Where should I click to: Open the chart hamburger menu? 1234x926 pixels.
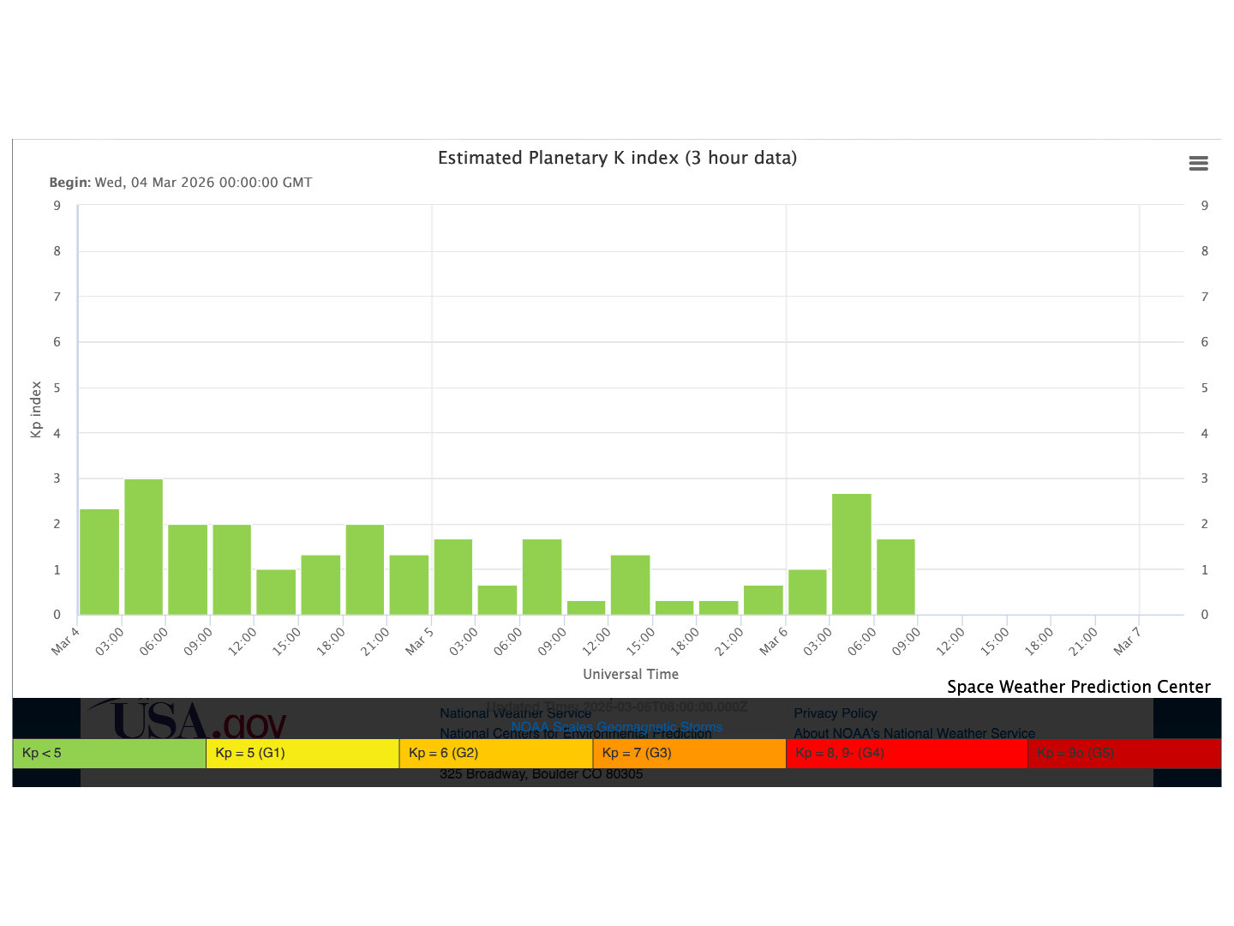pyautogui.click(x=1198, y=164)
